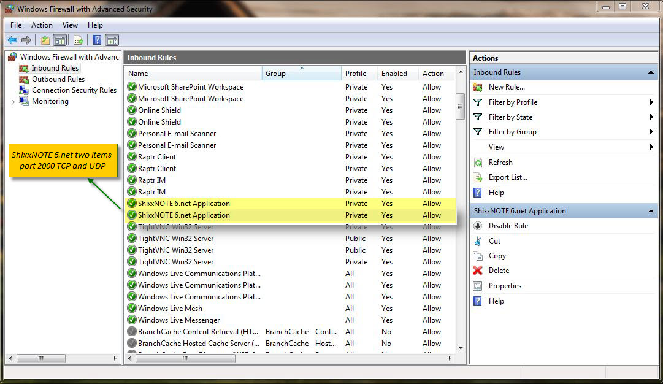Sort rules by the Enabled column header

point(398,73)
